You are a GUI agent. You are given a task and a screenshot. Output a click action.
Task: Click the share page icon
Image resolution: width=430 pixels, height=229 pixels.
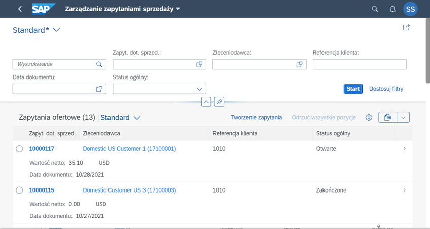(406, 27)
